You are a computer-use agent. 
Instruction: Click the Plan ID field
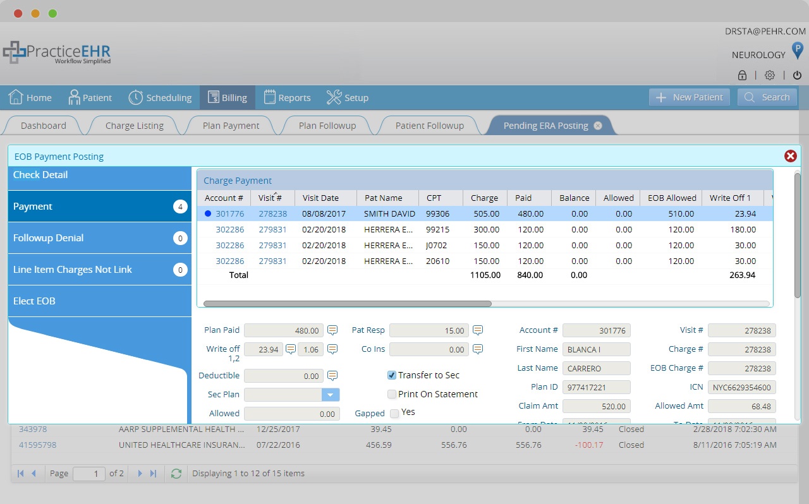[x=597, y=387]
